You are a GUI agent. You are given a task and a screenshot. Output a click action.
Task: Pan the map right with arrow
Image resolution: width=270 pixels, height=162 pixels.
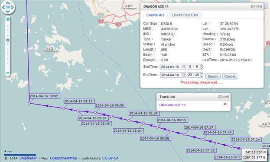click(x=12, y=7)
